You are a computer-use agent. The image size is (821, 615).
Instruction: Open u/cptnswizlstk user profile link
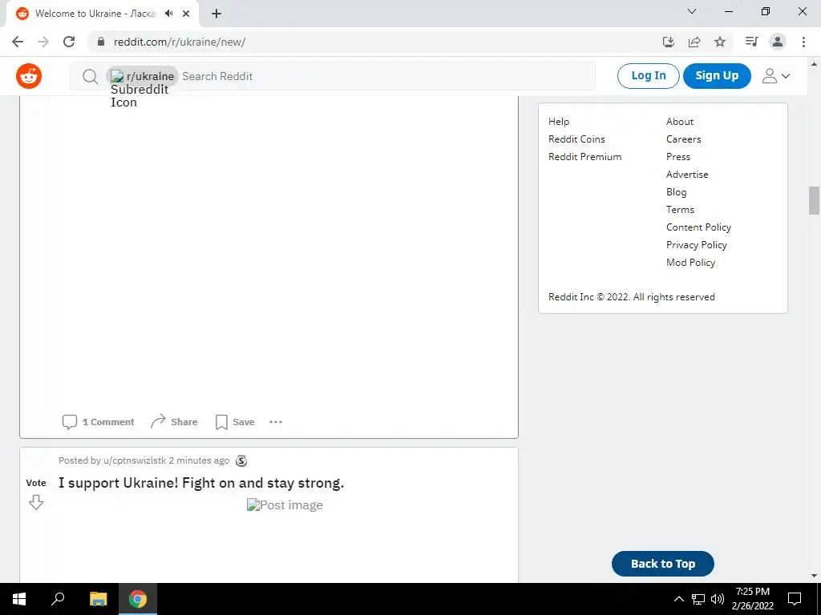[135, 460]
